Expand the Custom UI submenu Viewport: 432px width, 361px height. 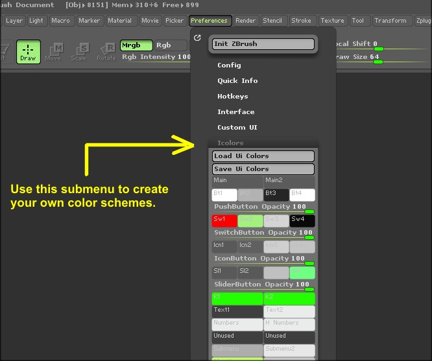coord(237,128)
